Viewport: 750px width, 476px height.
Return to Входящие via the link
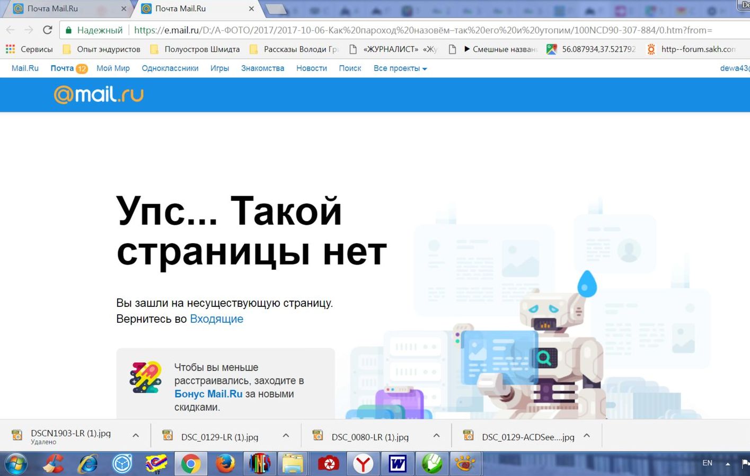click(x=216, y=319)
